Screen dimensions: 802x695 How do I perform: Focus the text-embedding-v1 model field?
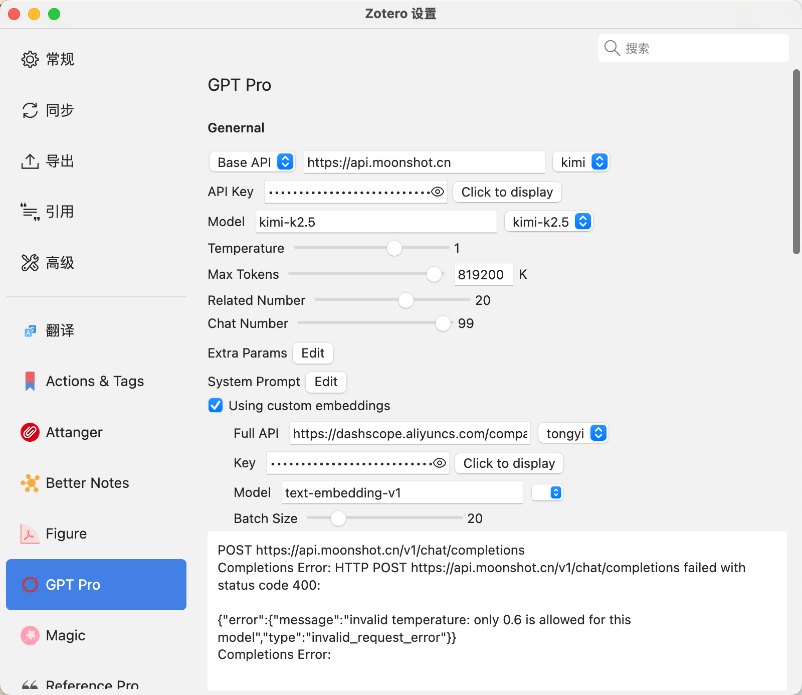(x=403, y=492)
